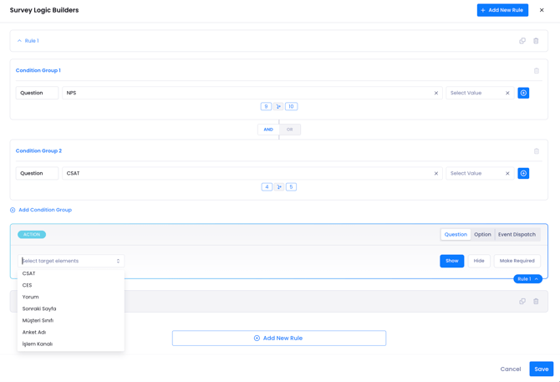Click the Save button

pos(541,369)
